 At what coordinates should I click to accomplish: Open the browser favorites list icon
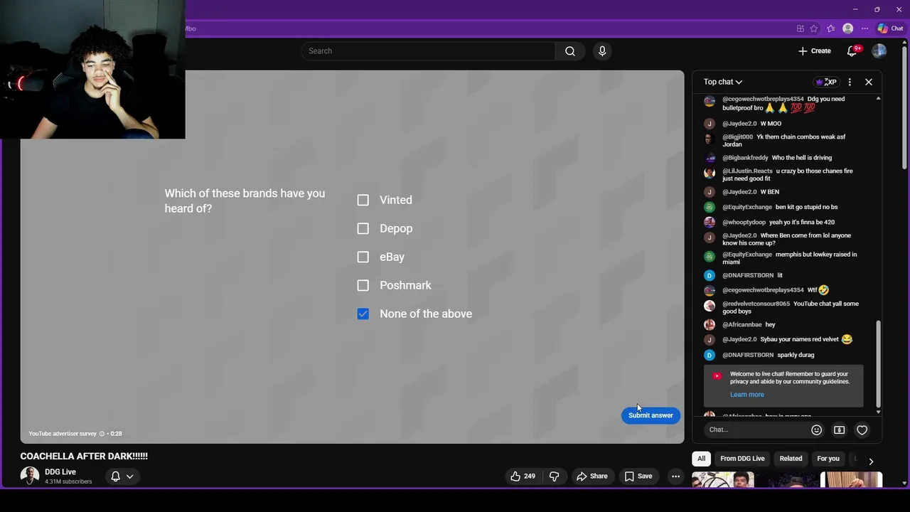[830, 28]
